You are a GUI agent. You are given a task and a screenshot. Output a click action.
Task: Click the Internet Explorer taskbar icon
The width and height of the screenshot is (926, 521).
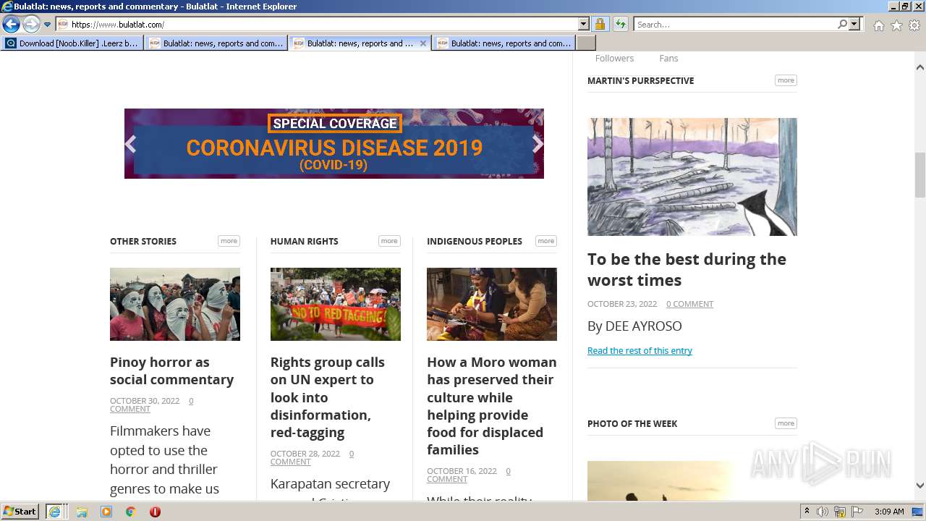54,512
